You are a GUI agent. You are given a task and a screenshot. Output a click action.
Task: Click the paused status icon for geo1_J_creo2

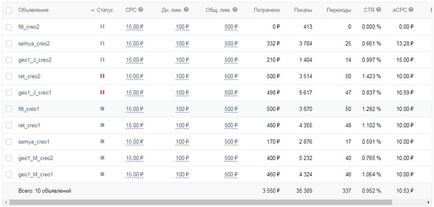click(102, 60)
